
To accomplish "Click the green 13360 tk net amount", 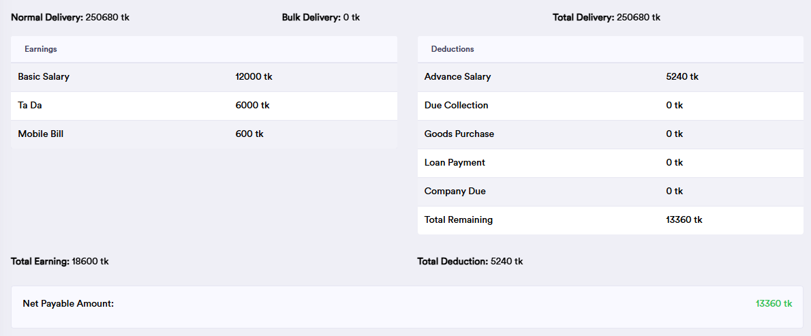I will tap(774, 304).
